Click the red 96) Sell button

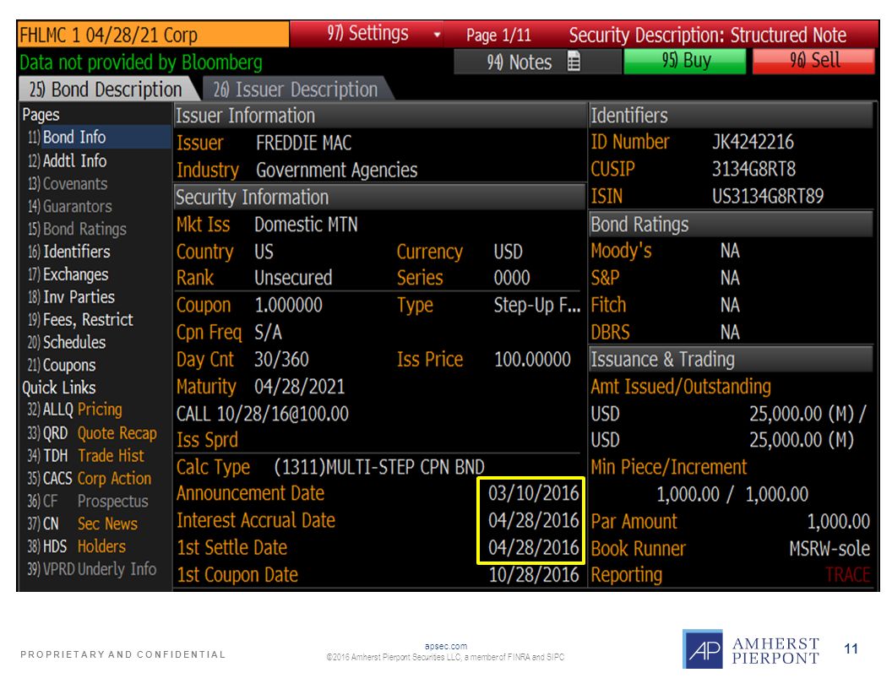click(813, 61)
